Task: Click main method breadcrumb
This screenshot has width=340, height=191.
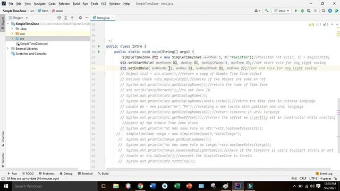Action: coord(57,11)
